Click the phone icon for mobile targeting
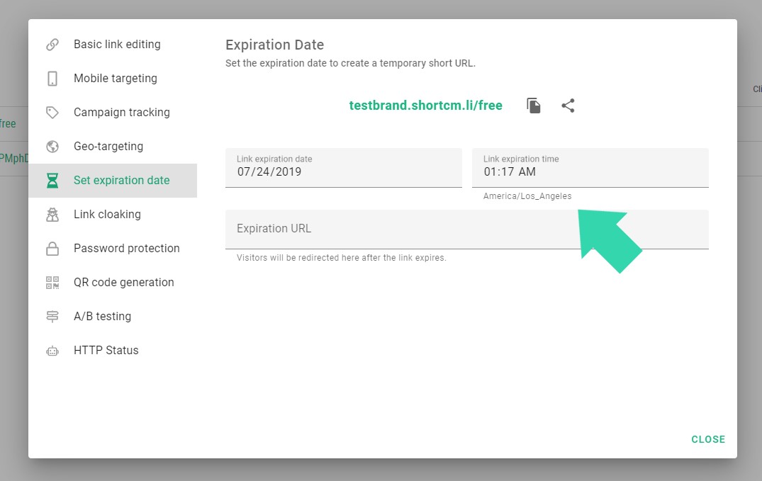 tap(52, 79)
